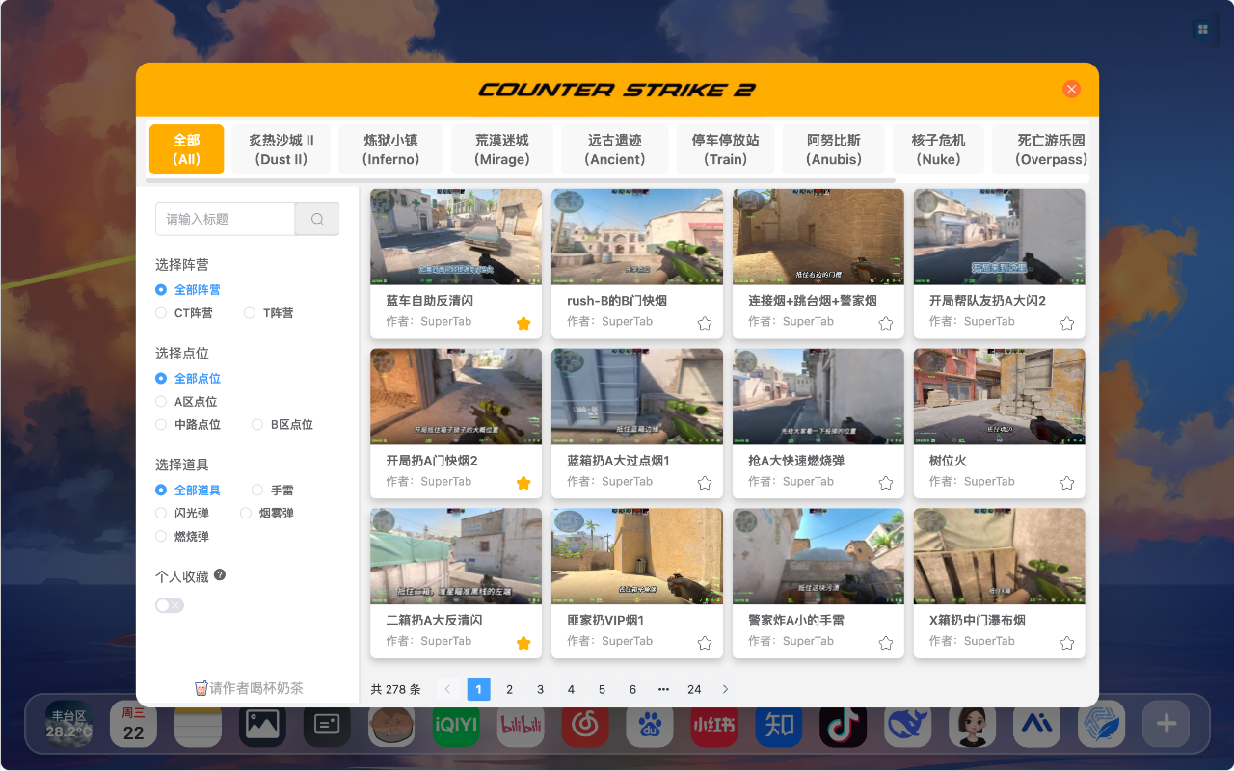
Task: Select 闪光弹 utility filter
Action: [x=182, y=514]
